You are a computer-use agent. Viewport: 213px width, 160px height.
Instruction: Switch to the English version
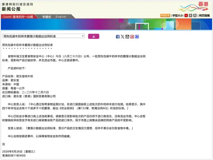(x=61, y=17)
